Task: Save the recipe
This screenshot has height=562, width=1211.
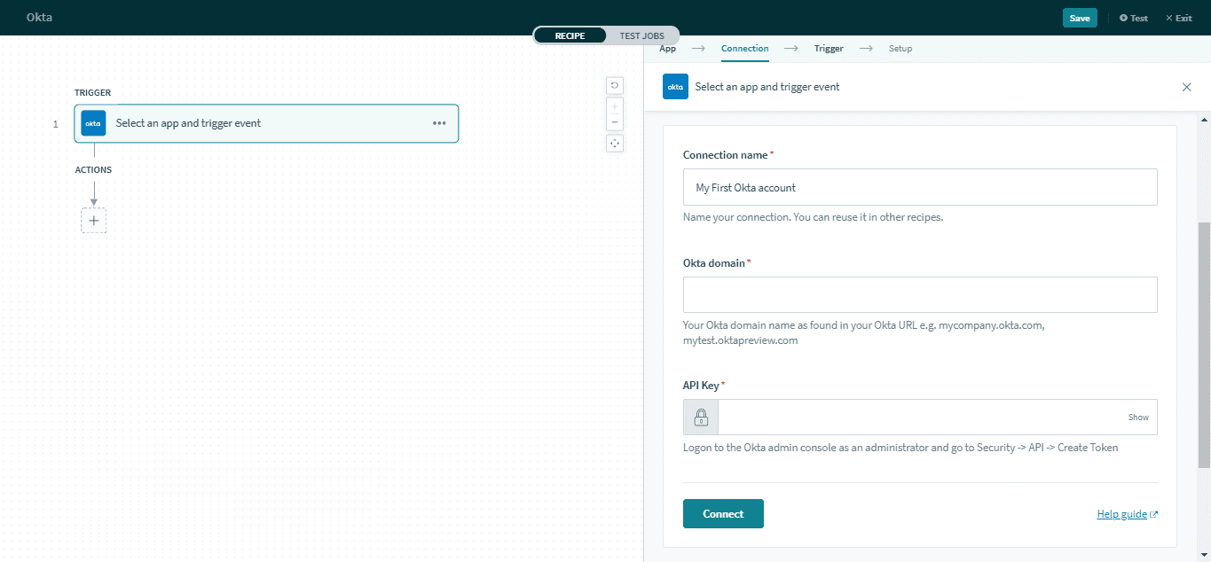Action: pos(1079,17)
